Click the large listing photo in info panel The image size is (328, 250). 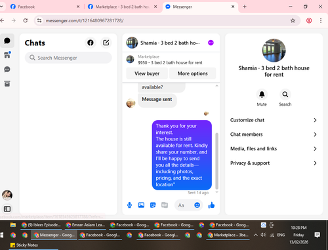coord(274,51)
